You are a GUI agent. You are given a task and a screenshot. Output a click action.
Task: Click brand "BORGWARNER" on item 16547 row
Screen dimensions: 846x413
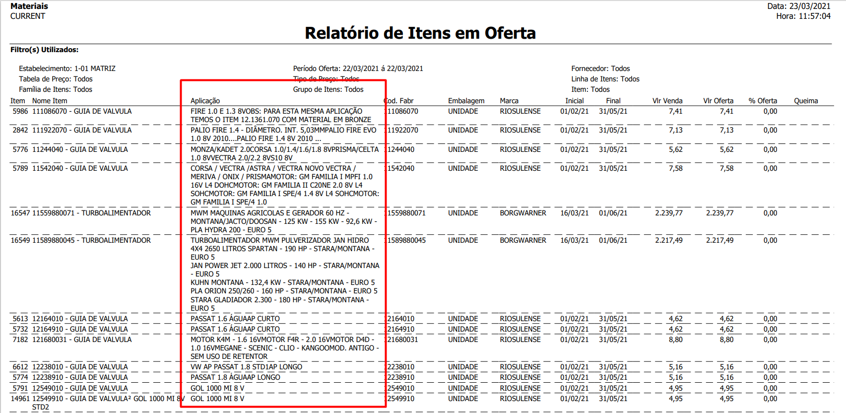pyautogui.click(x=523, y=213)
